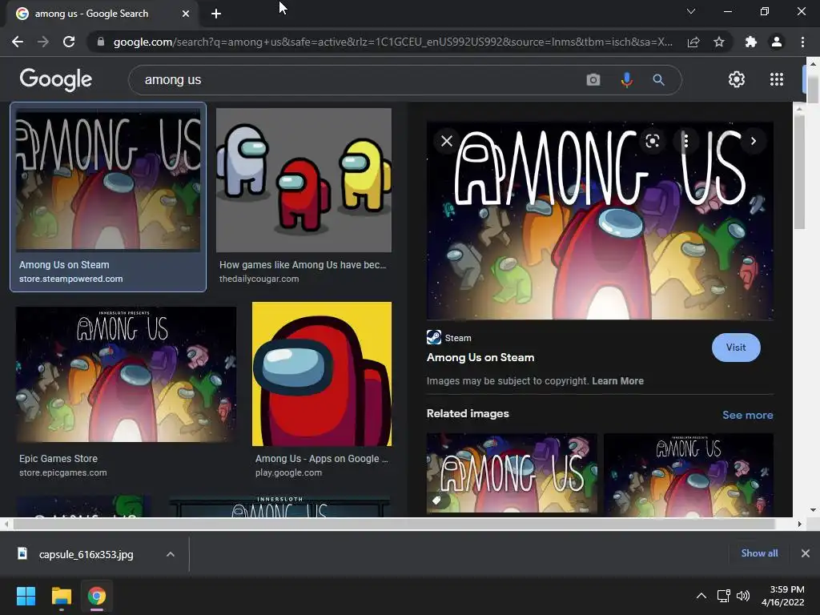Screen dimensions: 820x615
Task: Open downloaded capsule_616x353.jpg file
Action: pos(86,554)
